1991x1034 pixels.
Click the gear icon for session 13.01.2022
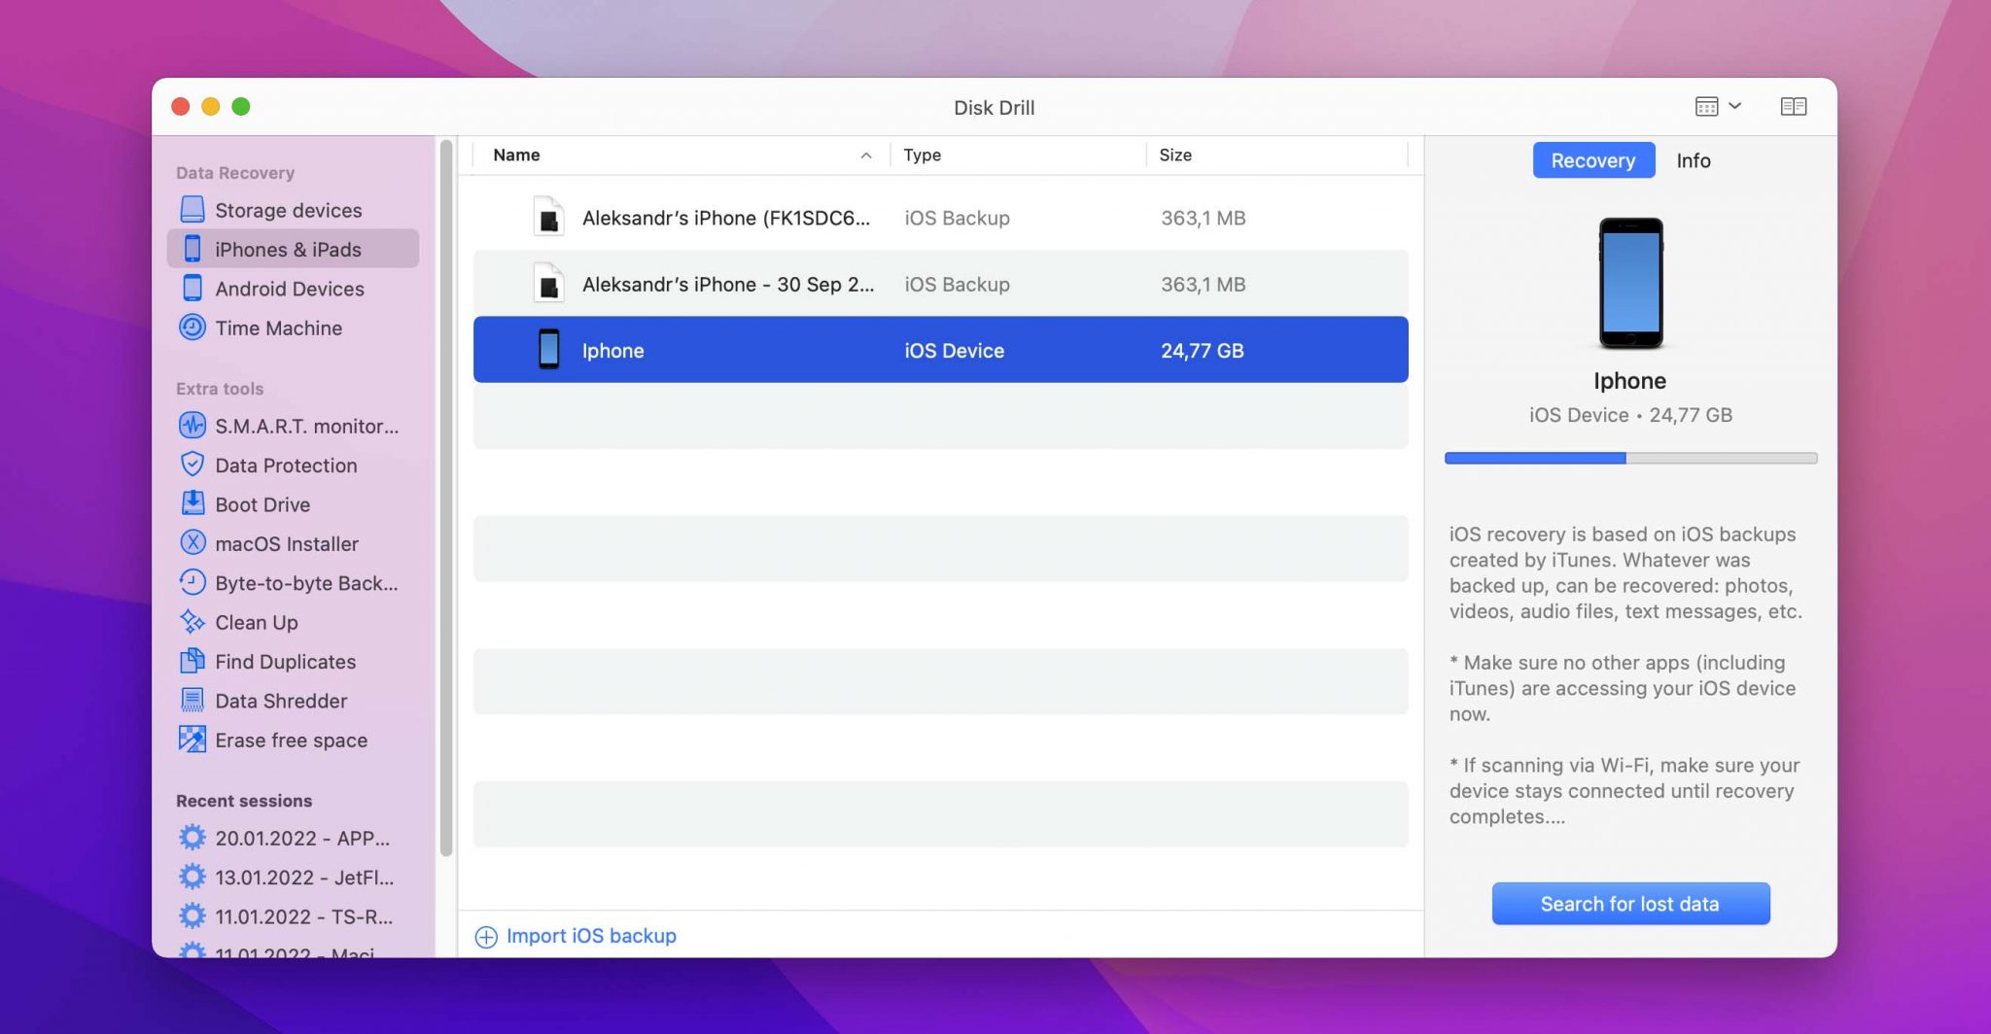click(192, 877)
